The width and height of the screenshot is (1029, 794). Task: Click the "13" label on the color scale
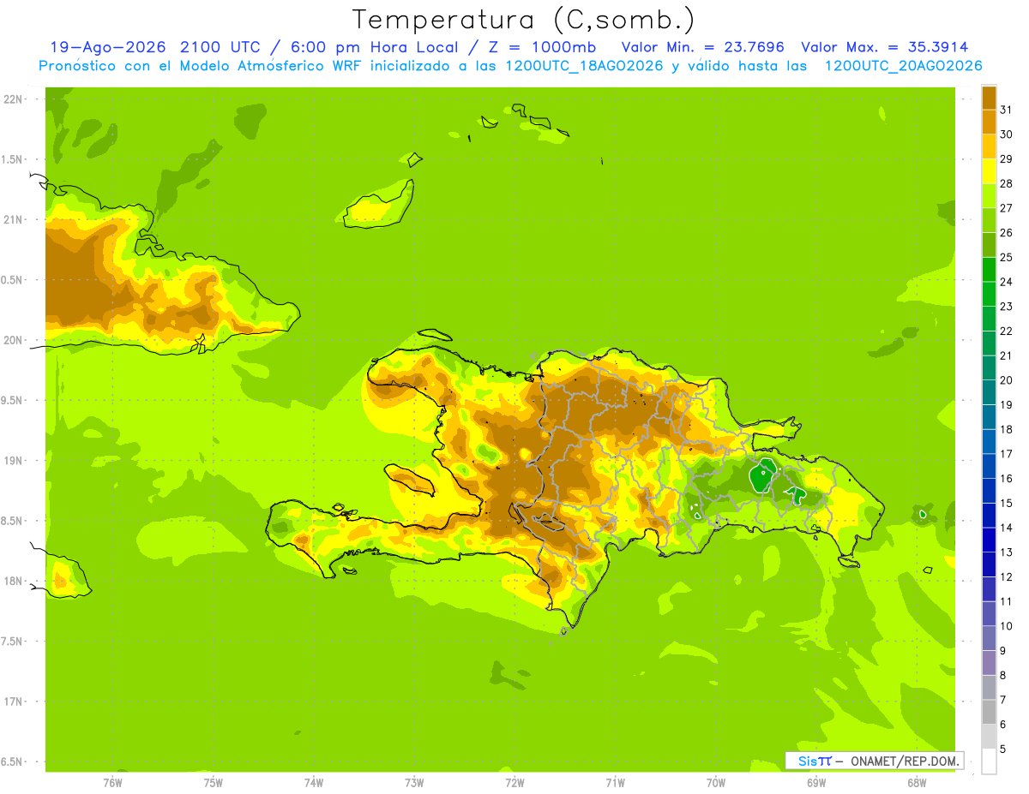(1007, 552)
